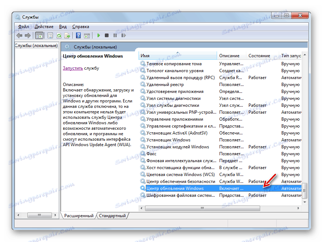This screenshot has height=242, width=323.
Task: Click the Запустить service link
Action: [x=73, y=68]
